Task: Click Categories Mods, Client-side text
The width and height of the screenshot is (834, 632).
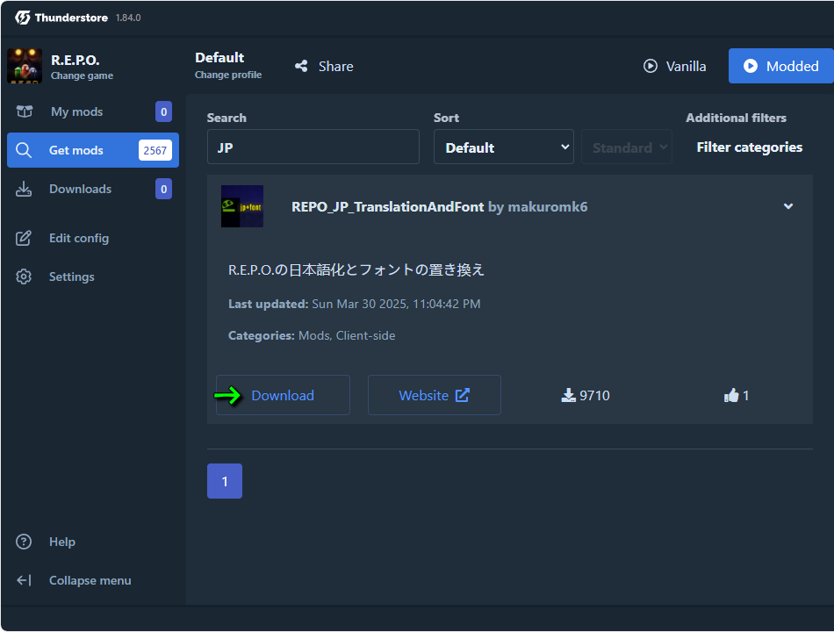Action: tap(312, 335)
